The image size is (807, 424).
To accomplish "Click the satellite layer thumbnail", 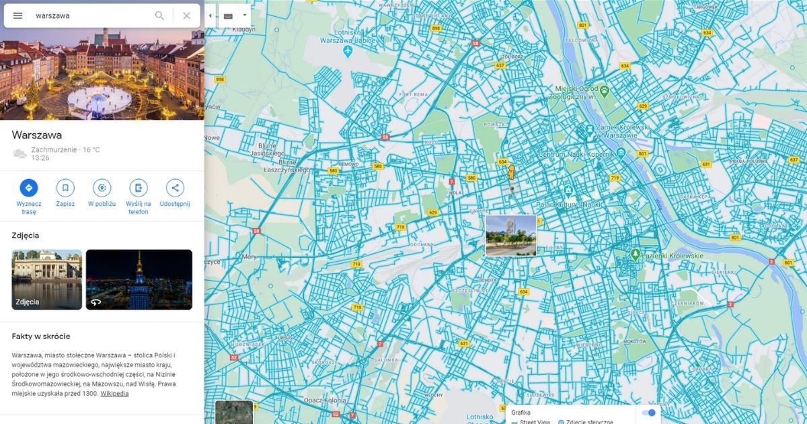I will pyautogui.click(x=234, y=413).
